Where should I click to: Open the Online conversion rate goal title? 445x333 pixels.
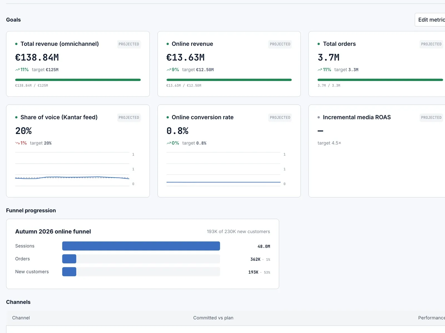coord(202,117)
